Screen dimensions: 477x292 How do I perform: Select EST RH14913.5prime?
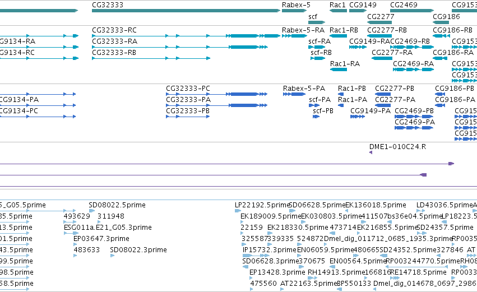click(336, 272)
